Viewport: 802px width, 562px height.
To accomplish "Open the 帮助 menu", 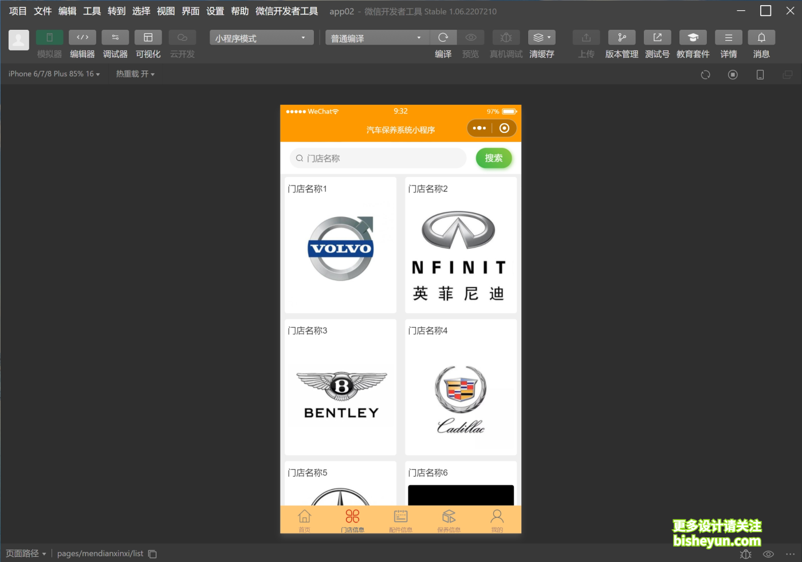I will click(239, 11).
